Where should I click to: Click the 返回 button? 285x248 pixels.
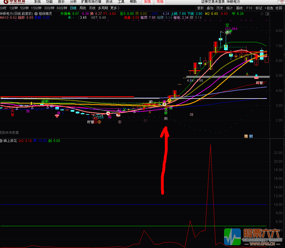[279, 8]
